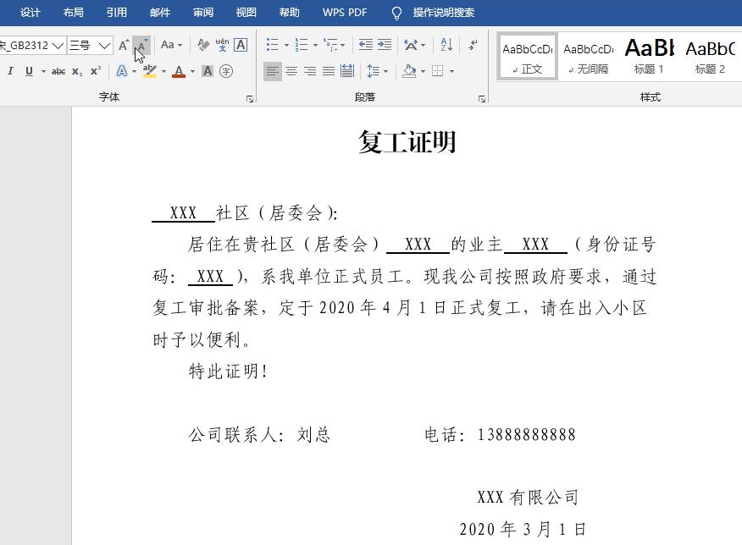
Task: Click the 复工证明 document title
Action: click(x=407, y=142)
